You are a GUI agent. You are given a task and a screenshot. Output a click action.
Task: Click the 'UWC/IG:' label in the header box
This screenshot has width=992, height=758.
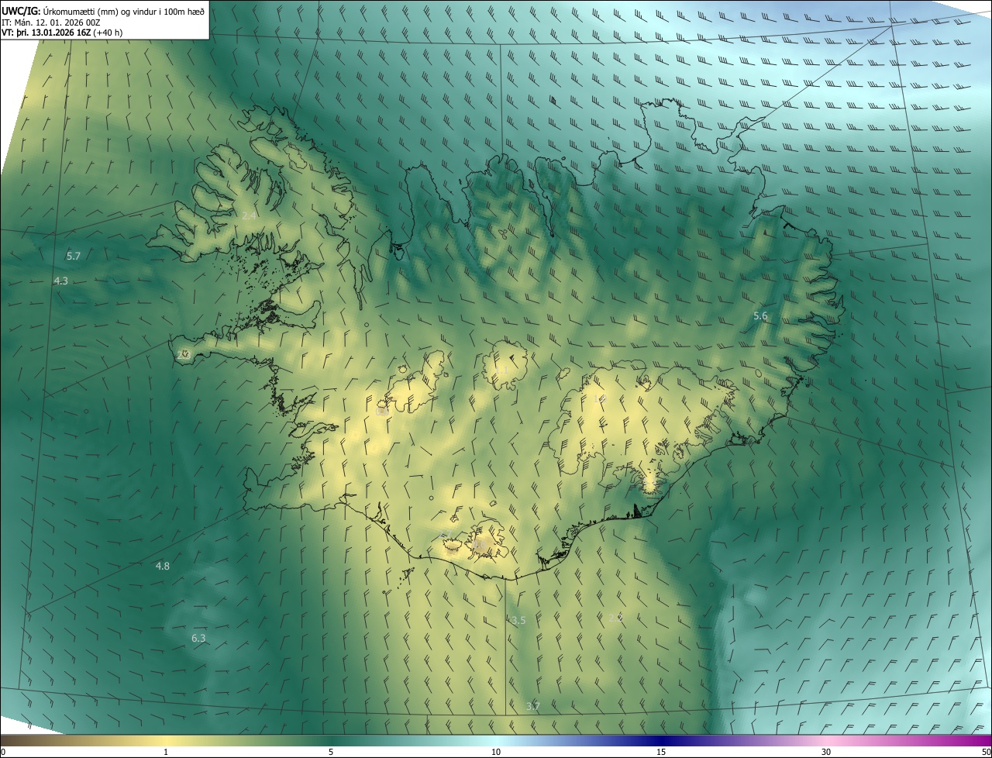coord(22,10)
